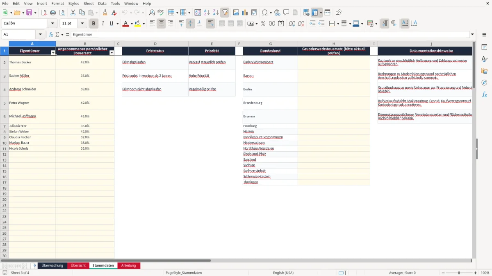
Task: Toggle AutoFilter funnel button
Action: tap(225, 13)
